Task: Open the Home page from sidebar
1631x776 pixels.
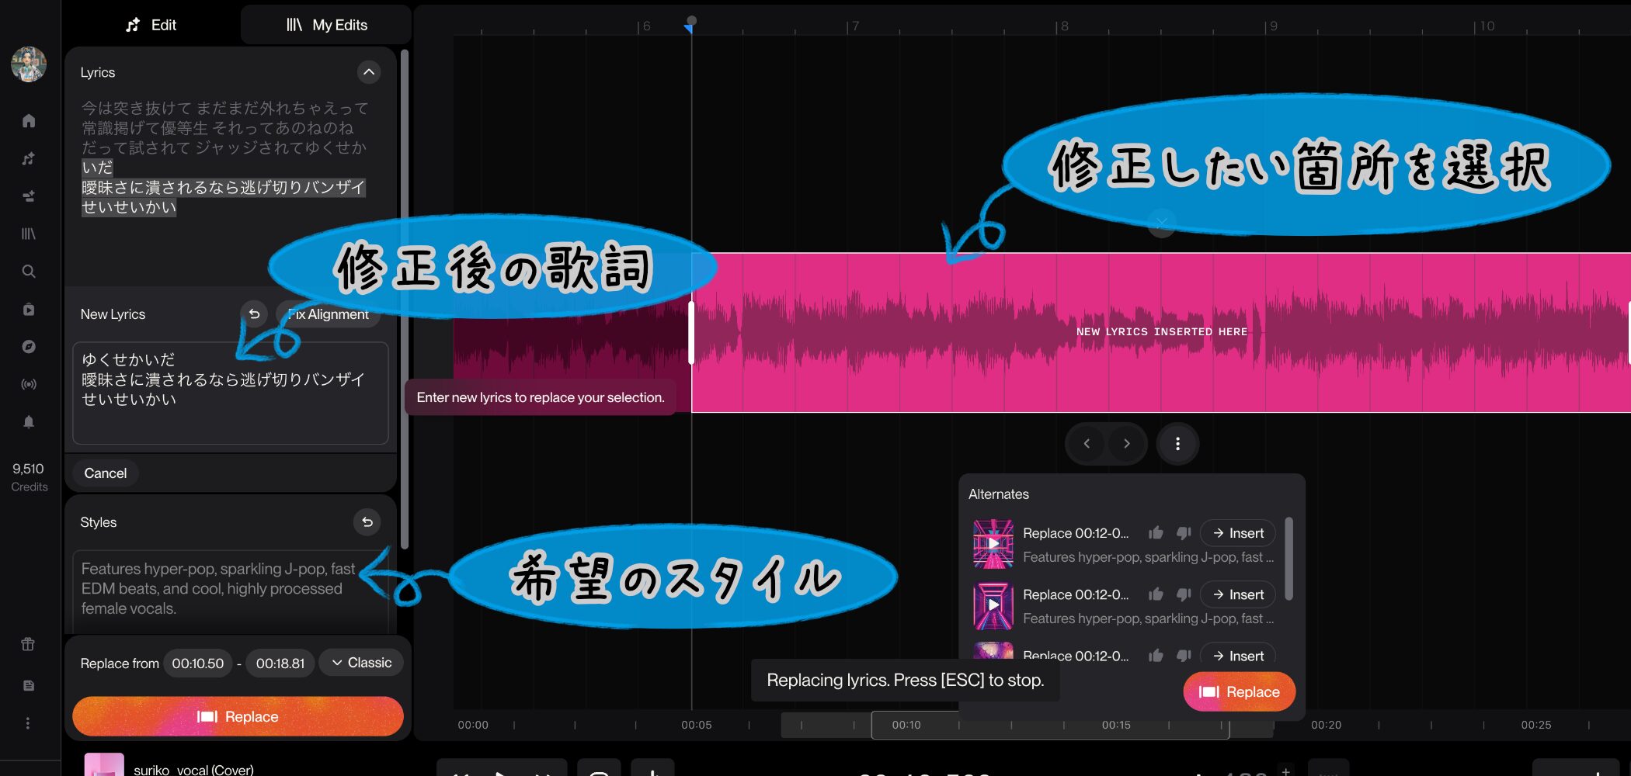Action: [29, 121]
